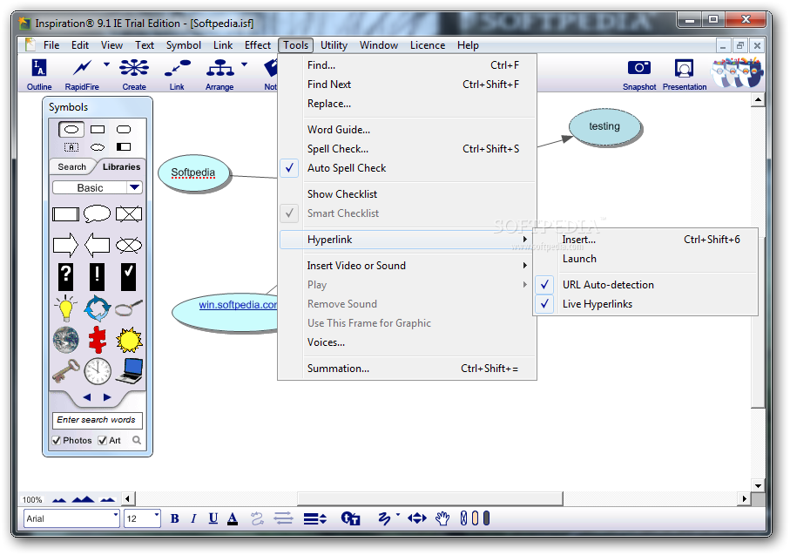
Task: Choose Launch in Hyperlink submenu
Action: (646, 259)
